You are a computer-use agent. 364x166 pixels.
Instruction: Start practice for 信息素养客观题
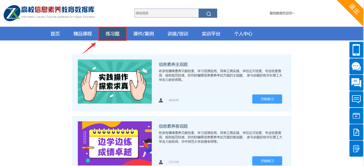point(267,161)
